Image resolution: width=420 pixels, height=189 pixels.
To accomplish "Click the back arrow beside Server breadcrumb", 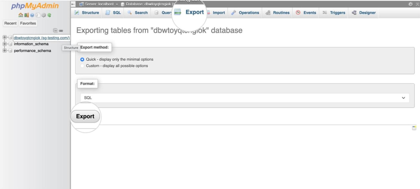I will pyautogui.click(x=73, y=4).
